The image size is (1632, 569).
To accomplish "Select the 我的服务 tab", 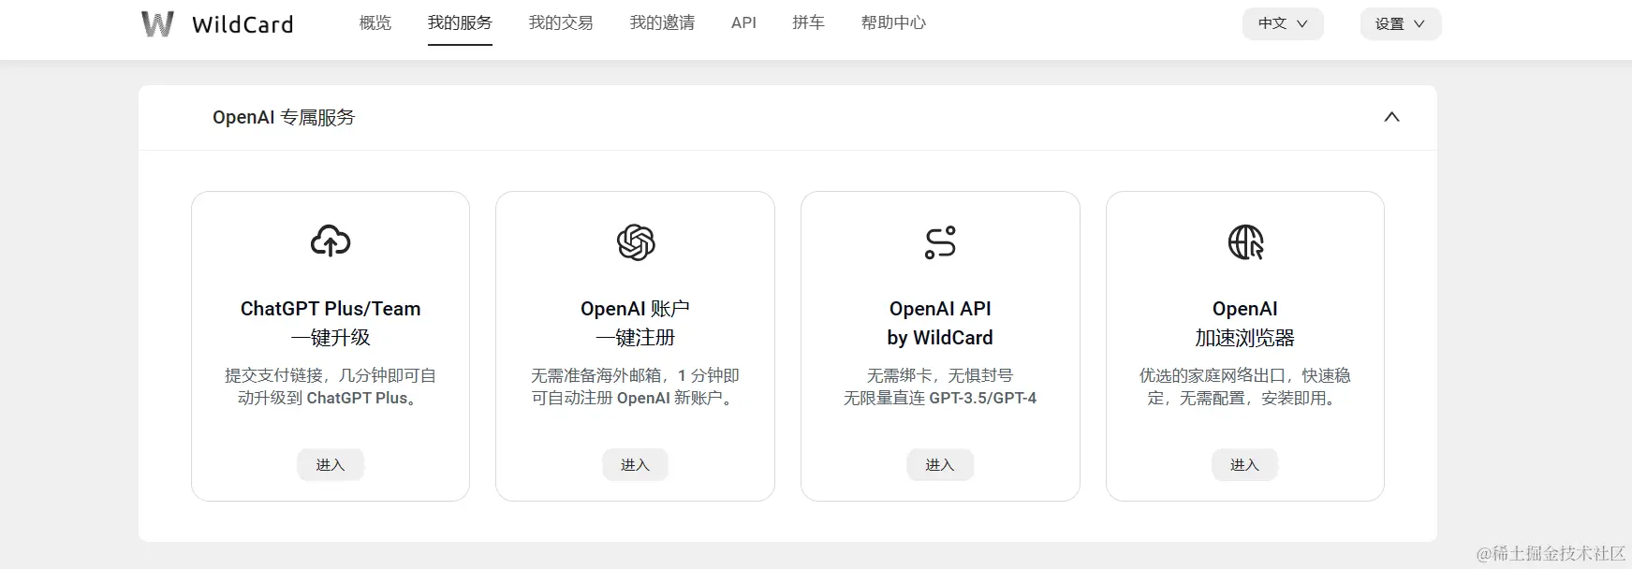I will click(x=460, y=22).
